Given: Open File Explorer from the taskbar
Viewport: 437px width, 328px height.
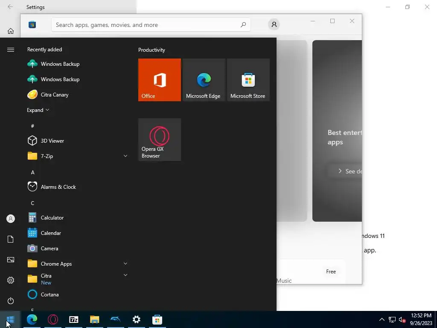Looking at the screenshot, I should pyautogui.click(x=94, y=319).
